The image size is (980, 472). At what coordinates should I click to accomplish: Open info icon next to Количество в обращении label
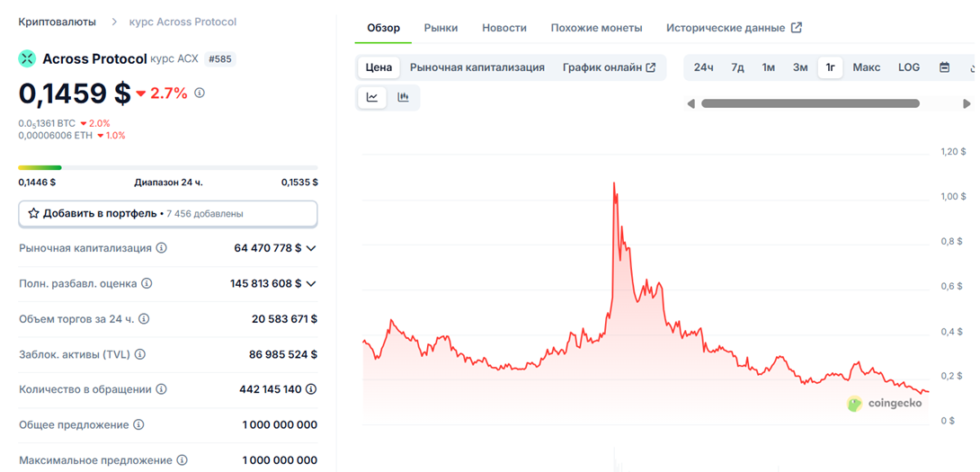pyautogui.click(x=161, y=389)
